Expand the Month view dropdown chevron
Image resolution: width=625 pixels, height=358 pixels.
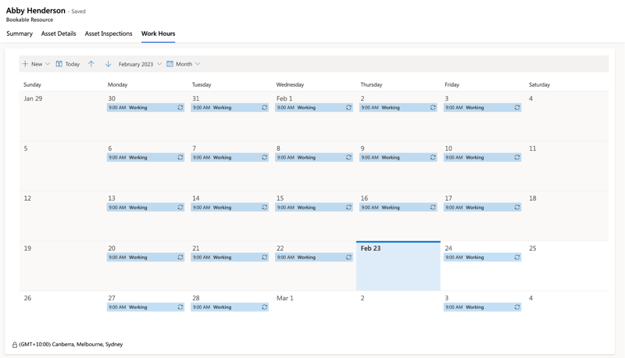tap(198, 64)
